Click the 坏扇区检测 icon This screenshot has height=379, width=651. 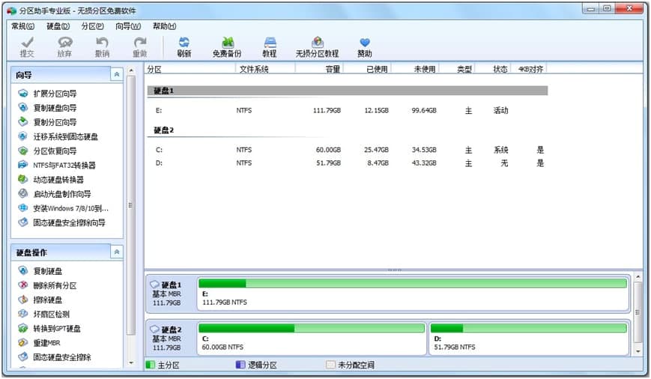tap(22, 314)
